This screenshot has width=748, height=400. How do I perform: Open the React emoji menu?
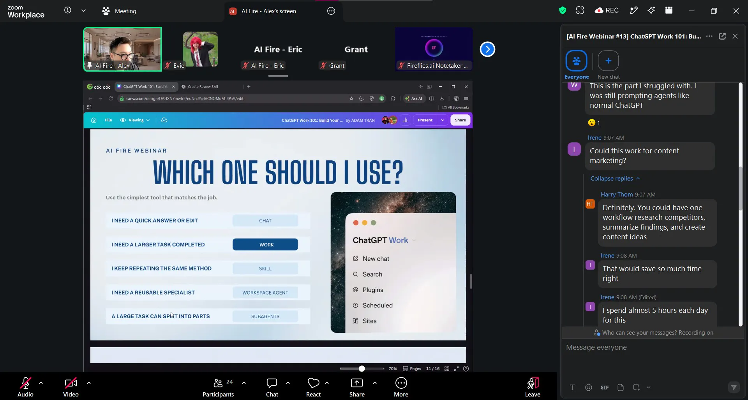point(313,387)
